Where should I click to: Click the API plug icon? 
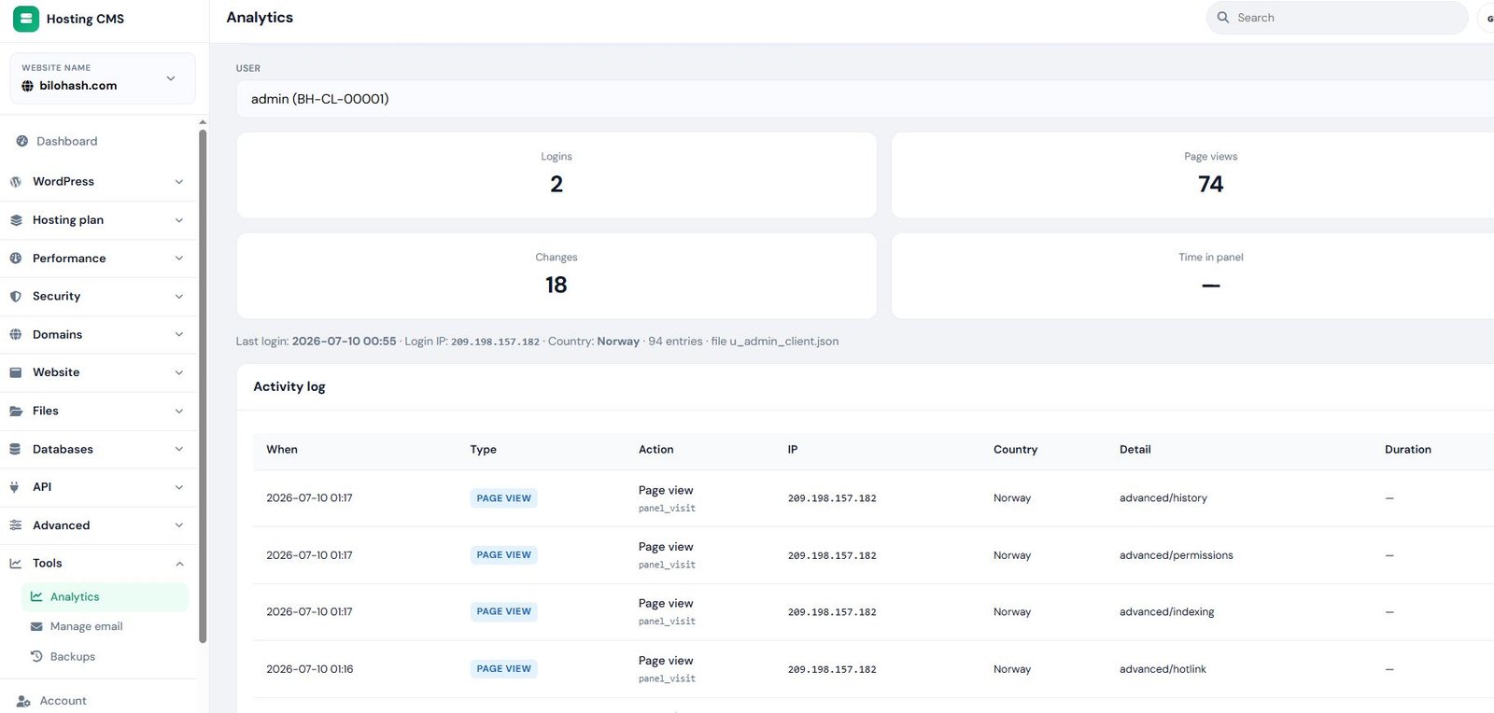click(14, 487)
